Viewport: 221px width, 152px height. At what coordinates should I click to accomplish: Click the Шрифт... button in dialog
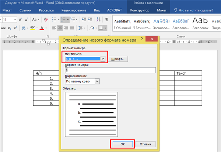click(x=118, y=59)
